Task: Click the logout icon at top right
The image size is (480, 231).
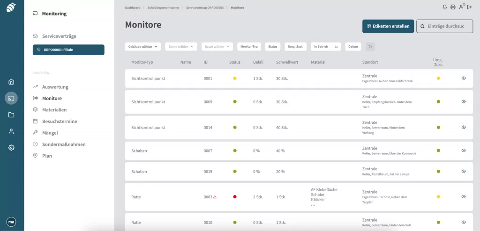Action: [x=469, y=7]
